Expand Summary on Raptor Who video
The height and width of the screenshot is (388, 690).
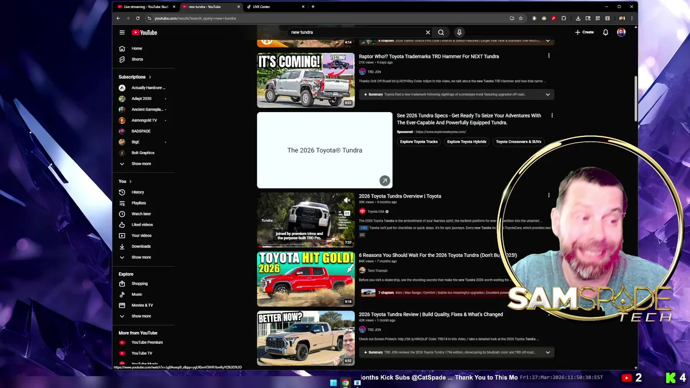point(548,94)
